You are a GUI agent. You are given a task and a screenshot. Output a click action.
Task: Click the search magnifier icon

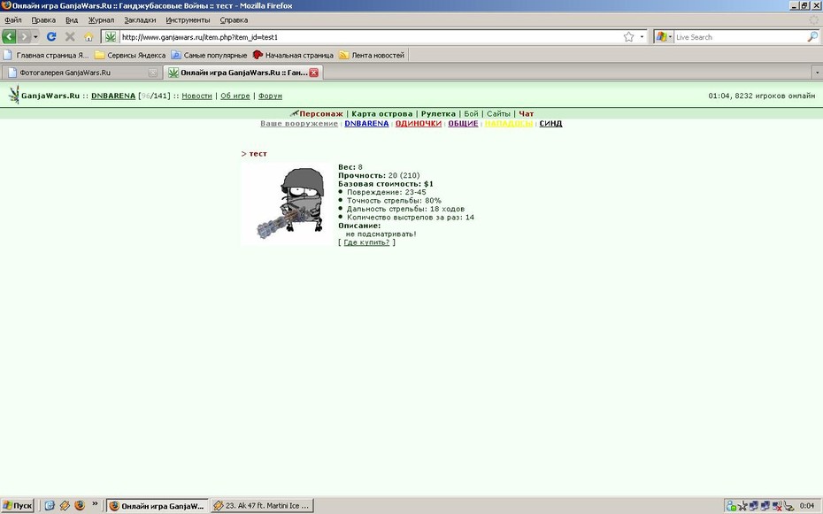(x=812, y=37)
